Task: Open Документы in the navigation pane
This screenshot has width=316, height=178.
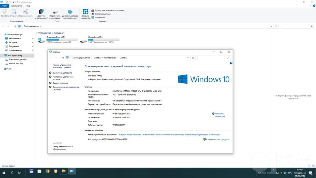Action: pos(14,46)
